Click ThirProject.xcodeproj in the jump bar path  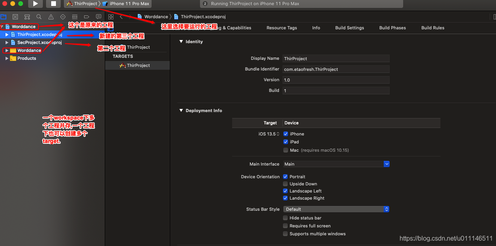[x=200, y=17]
